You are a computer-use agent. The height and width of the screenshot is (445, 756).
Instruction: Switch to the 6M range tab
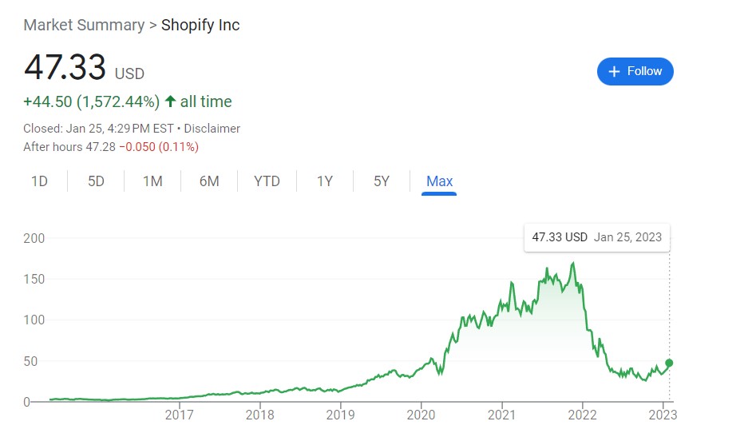pos(209,181)
